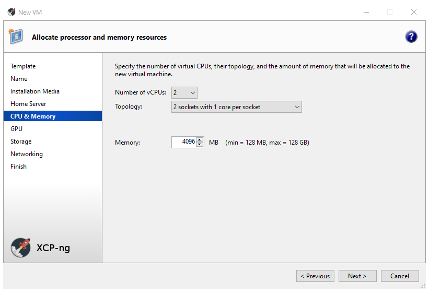Click the New VM title bar icon
Viewport: 429px width, 295px height.
[11, 12]
